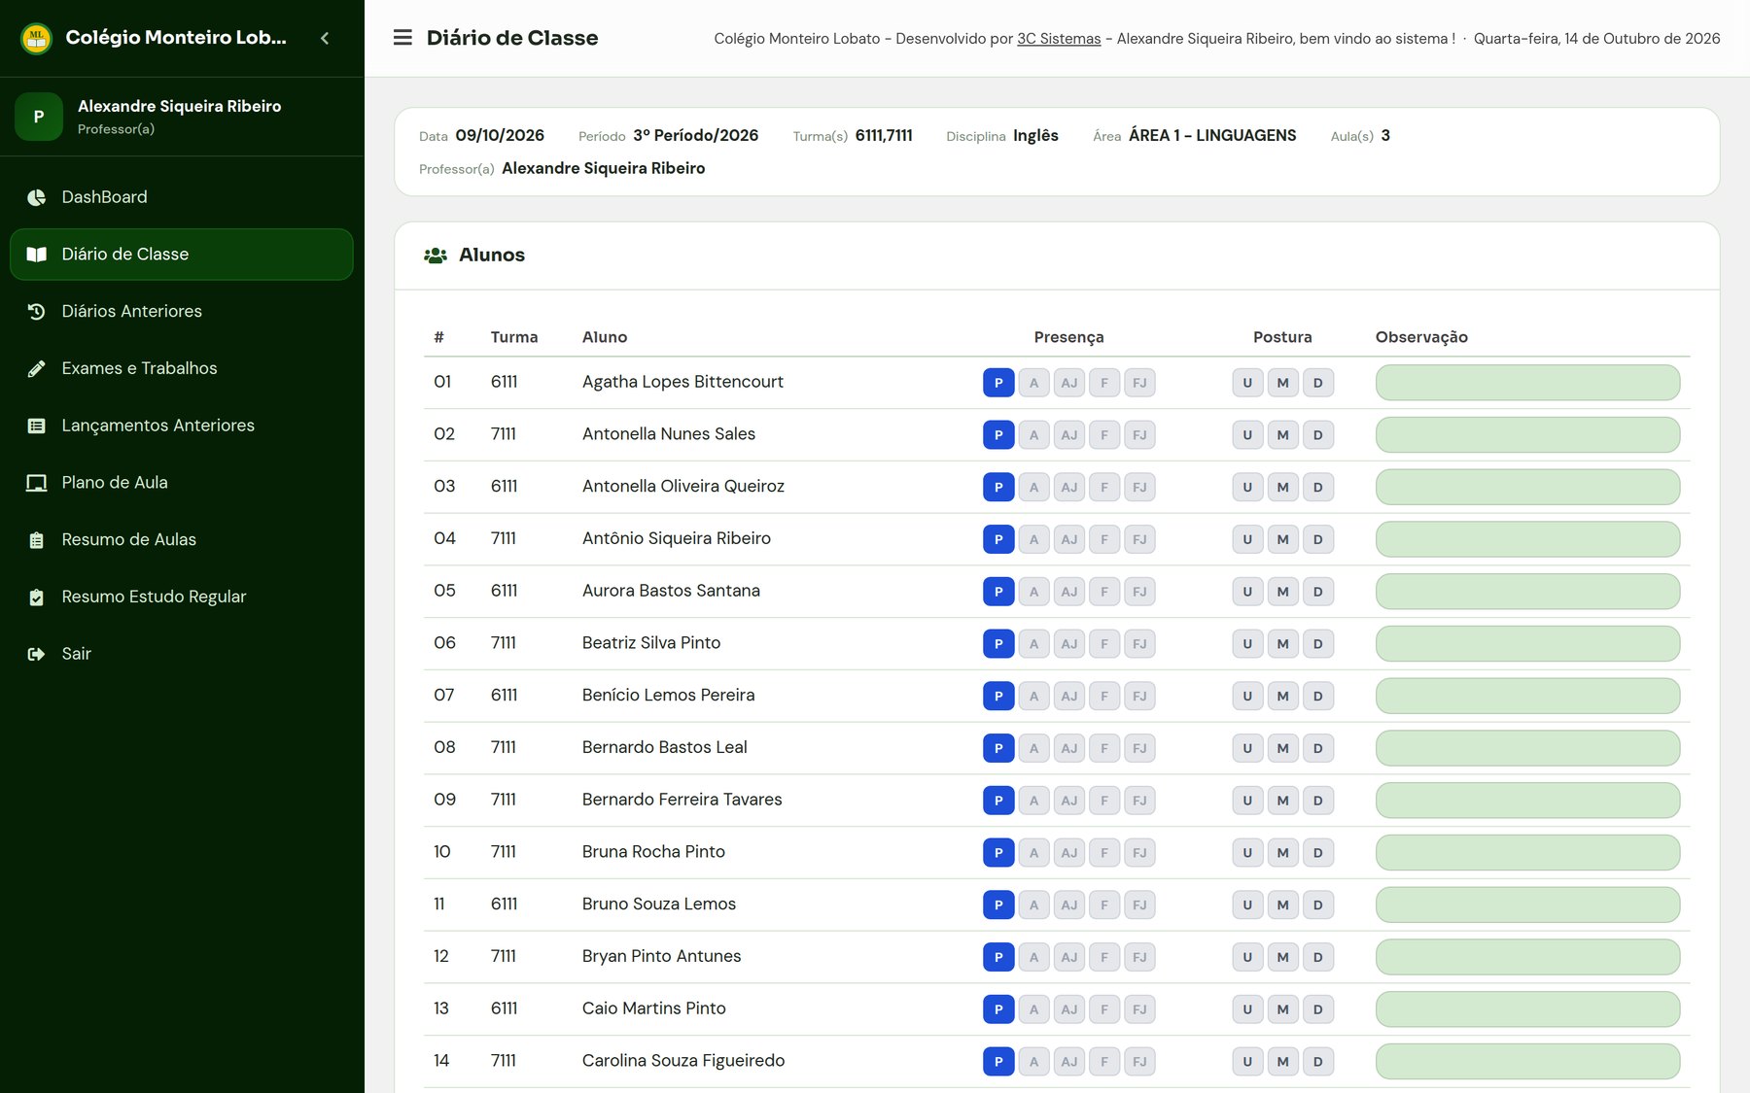
Task: Click the Colégio Monteiro Lobato logo
Action: 36,38
